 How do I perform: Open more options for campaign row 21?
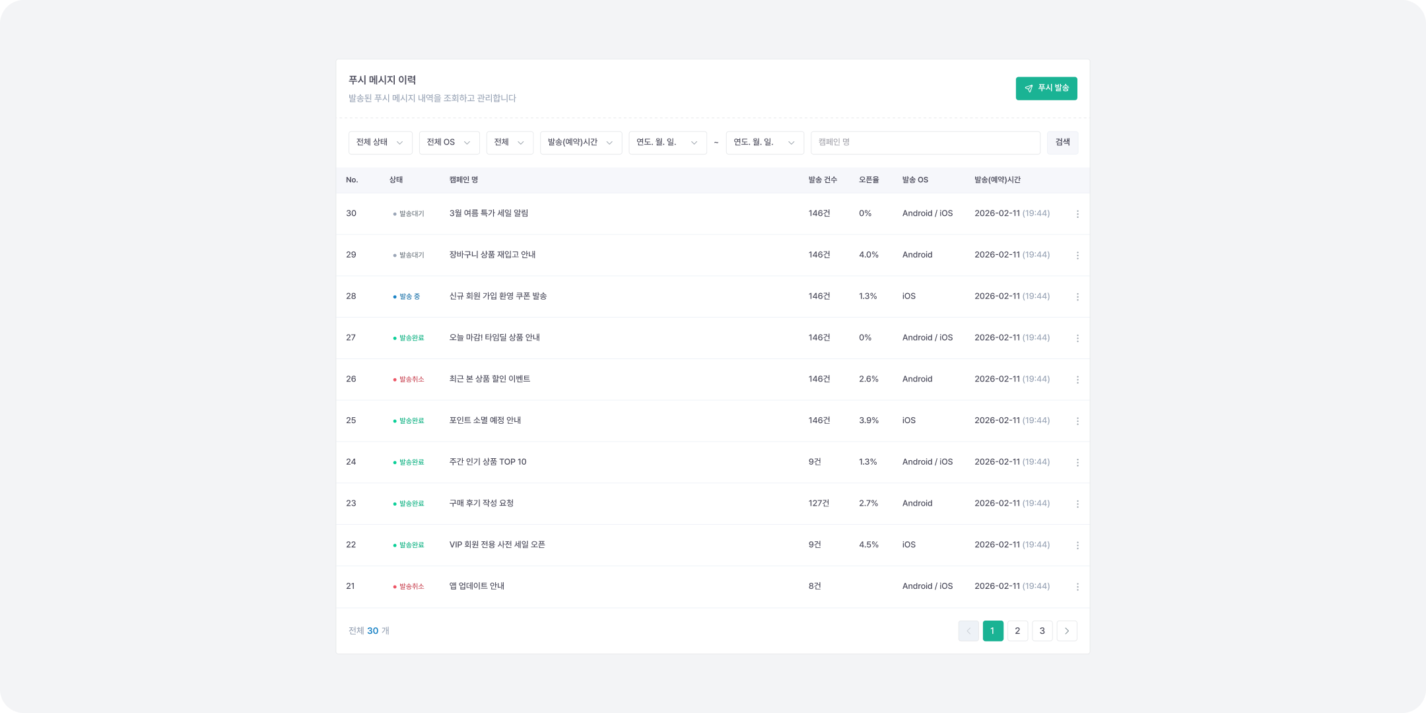[1077, 587]
